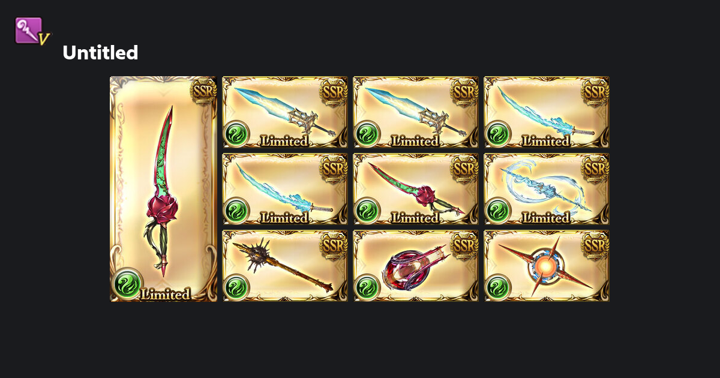Click the Limited label on the small rose dagger
This screenshot has height=378, width=720.
pos(415,218)
